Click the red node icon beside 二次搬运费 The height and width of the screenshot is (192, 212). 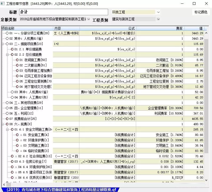tap(17, 66)
